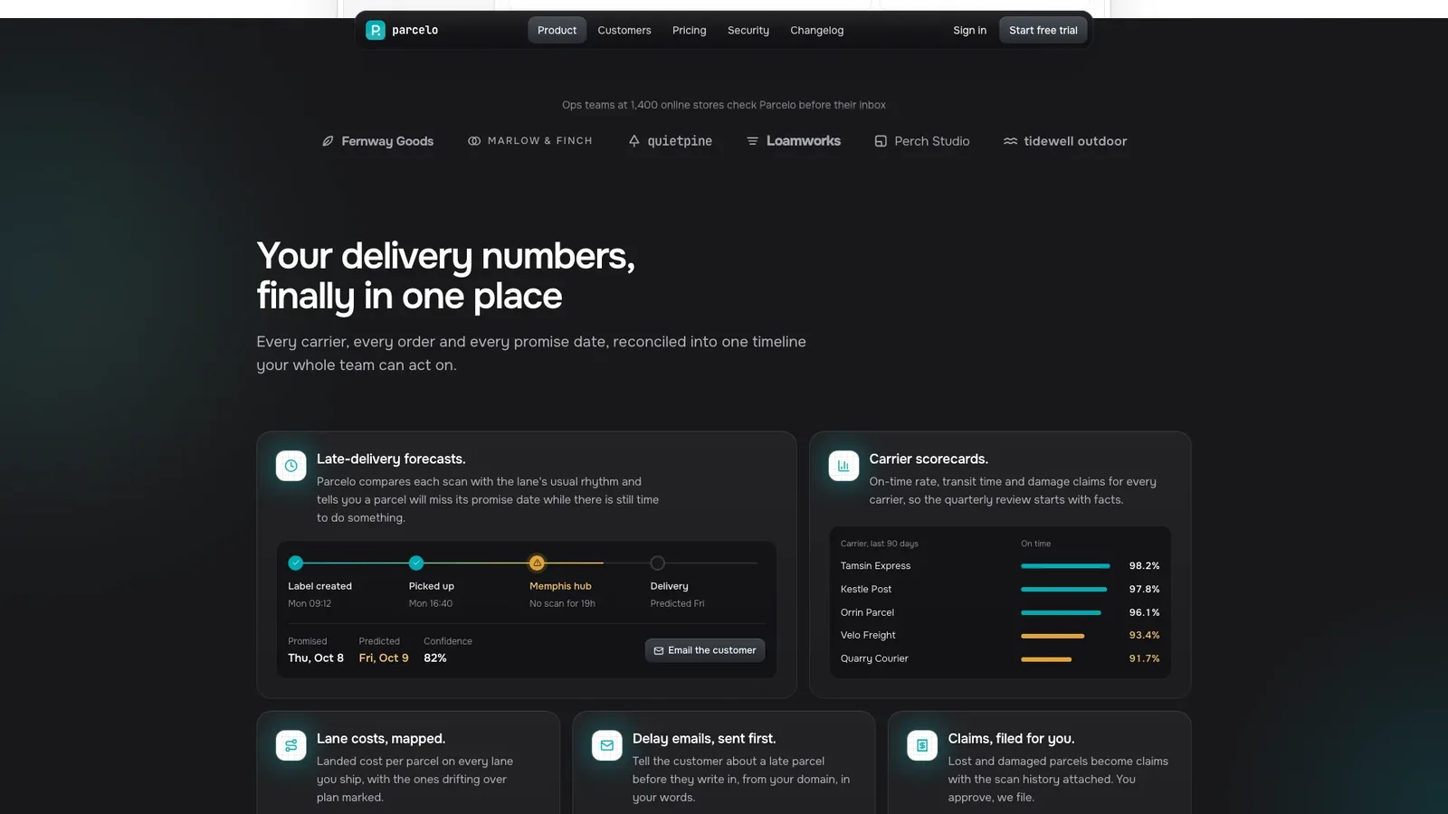Image resolution: width=1448 pixels, height=814 pixels.
Task: Open the Pricing nav item
Action: click(x=689, y=30)
